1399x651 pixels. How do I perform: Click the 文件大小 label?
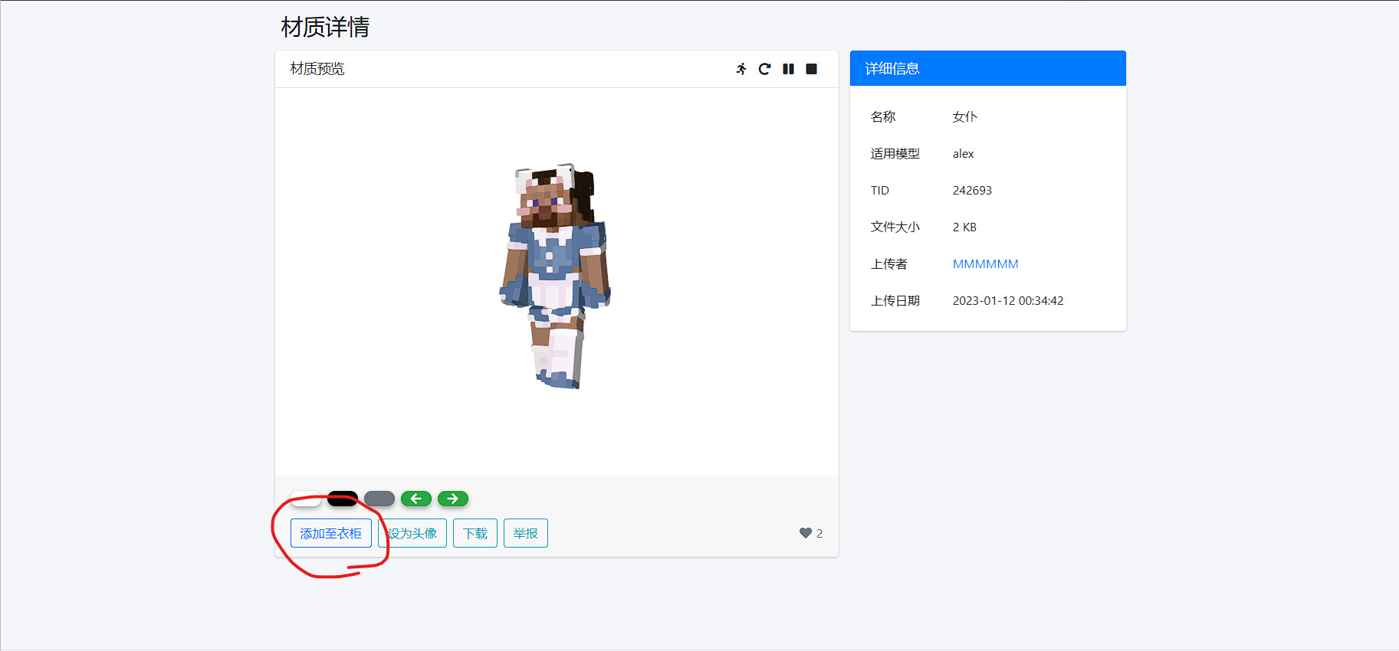pyautogui.click(x=895, y=227)
